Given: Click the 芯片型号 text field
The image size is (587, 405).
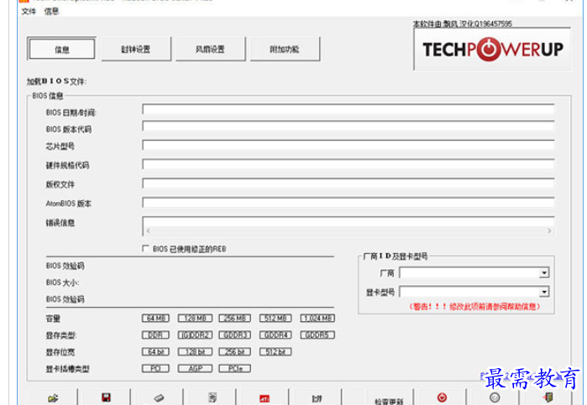Looking at the screenshot, I should pyautogui.click(x=349, y=145).
